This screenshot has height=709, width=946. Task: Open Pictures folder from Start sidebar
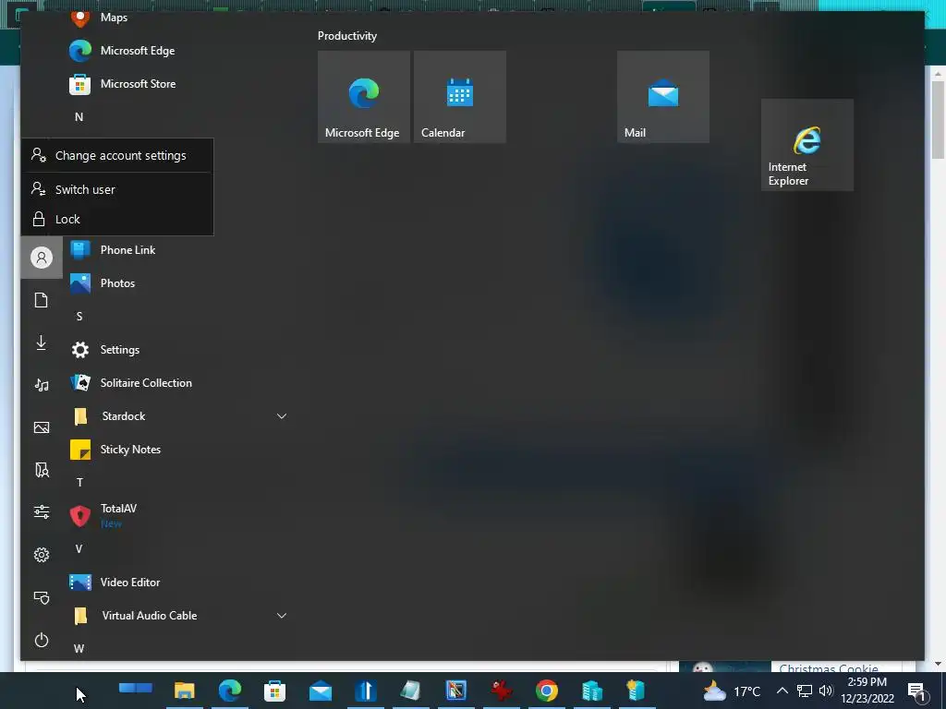pos(42,427)
